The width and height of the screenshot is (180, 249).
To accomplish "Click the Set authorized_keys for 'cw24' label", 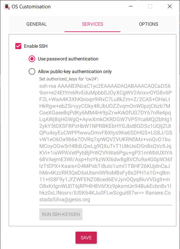I will click(x=69, y=79).
